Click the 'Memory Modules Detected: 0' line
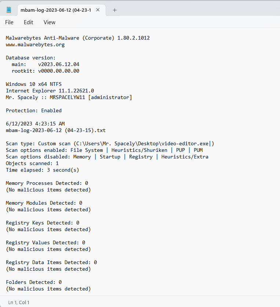 pyautogui.click(x=44, y=203)
